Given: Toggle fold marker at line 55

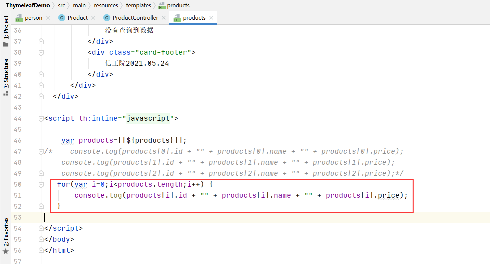Looking at the screenshot, I should click(41, 239).
